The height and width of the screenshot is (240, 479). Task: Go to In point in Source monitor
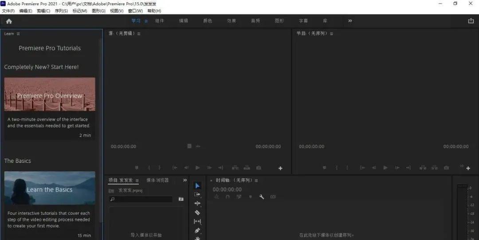tap(175, 168)
